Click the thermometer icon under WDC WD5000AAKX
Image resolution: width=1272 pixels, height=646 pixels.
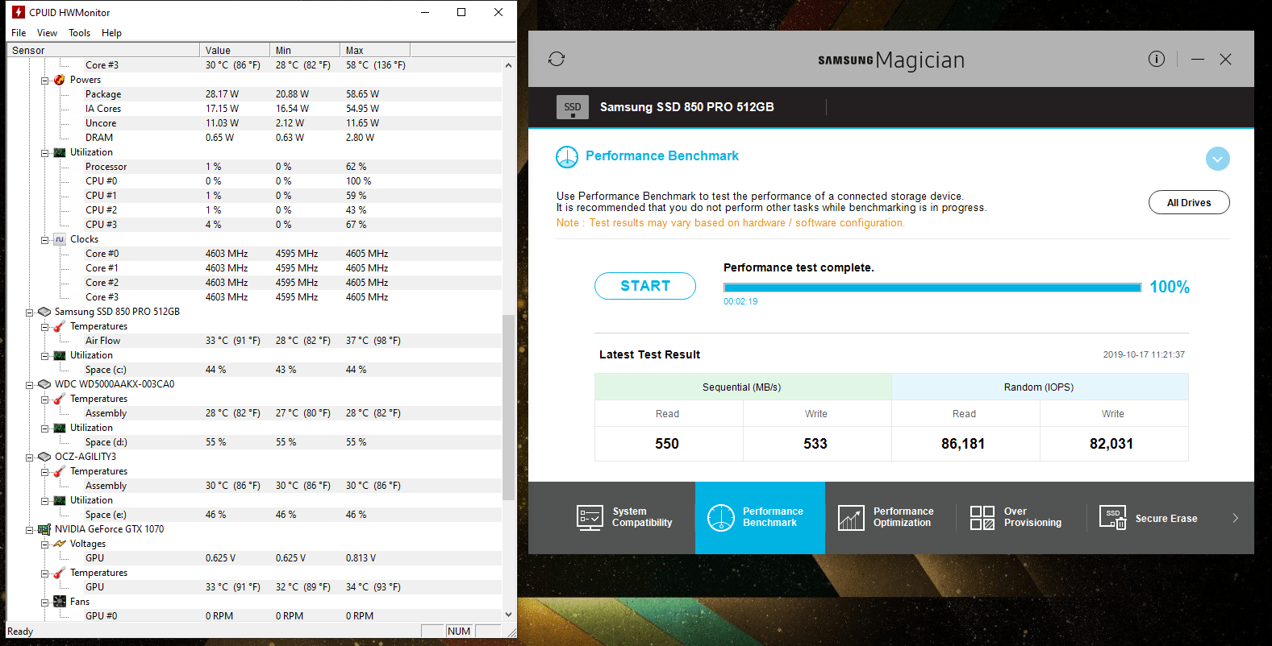pyautogui.click(x=60, y=399)
